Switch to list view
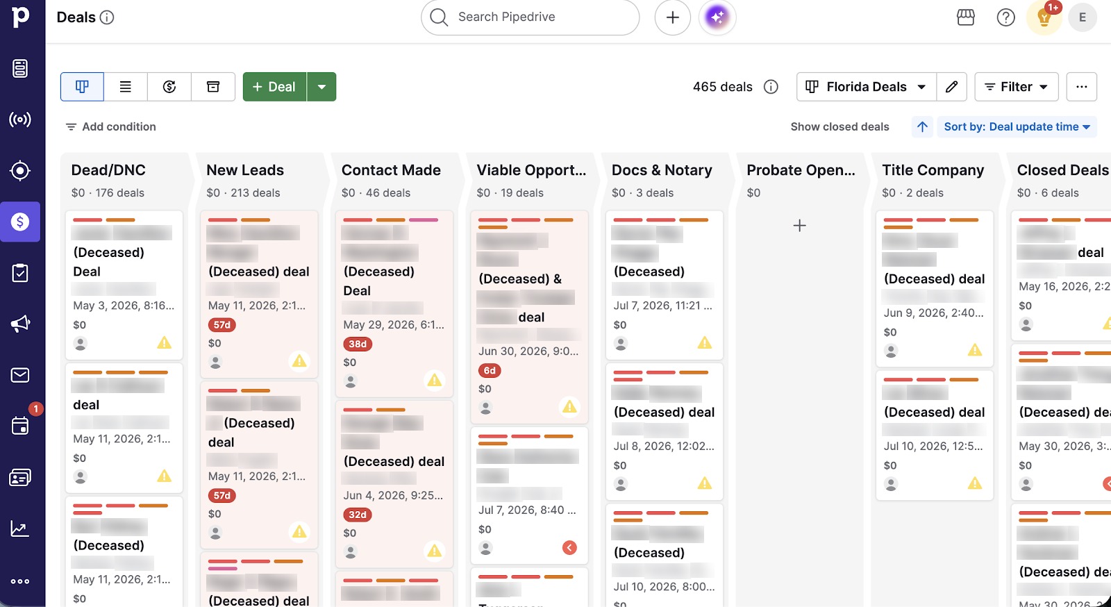Image resolution: width=1111 pixels, height=607 pixels. (x=126, y=87)
